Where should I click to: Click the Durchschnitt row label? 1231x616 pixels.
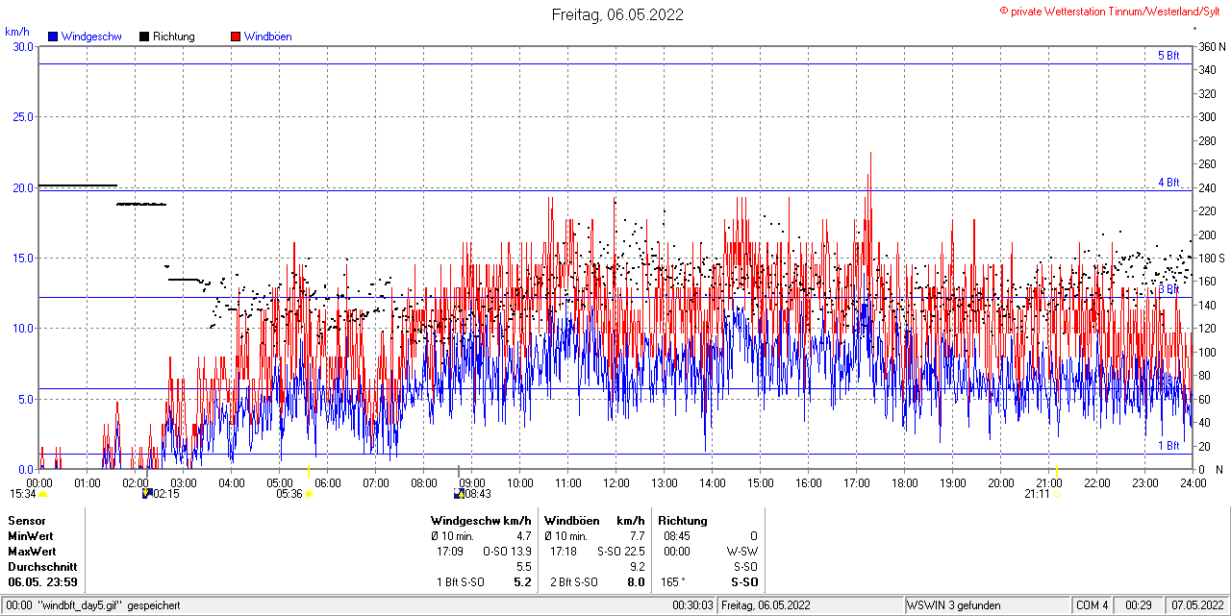click(40, 567)
